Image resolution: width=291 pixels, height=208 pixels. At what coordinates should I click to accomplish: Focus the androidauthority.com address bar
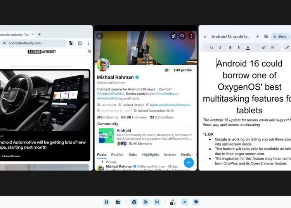point(33,43)
